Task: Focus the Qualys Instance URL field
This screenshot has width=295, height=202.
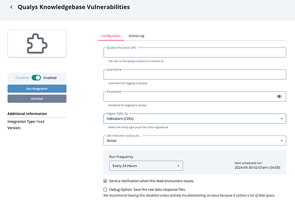Action: (x=195, y=53)
